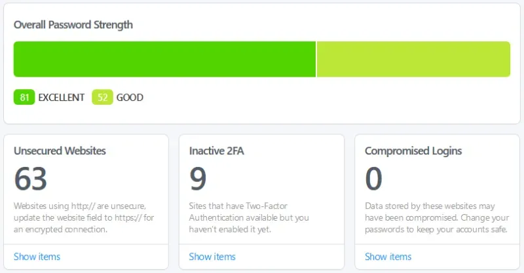
Task: Click the Compromised Logins card title
Action: coord(413,151)
